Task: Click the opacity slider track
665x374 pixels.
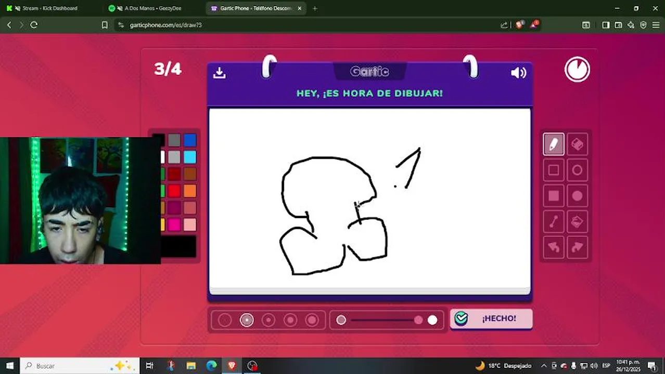Action: coord(387,320)
